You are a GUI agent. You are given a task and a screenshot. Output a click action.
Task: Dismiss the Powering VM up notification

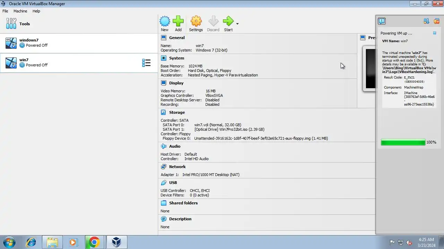(x=435, y=33)
